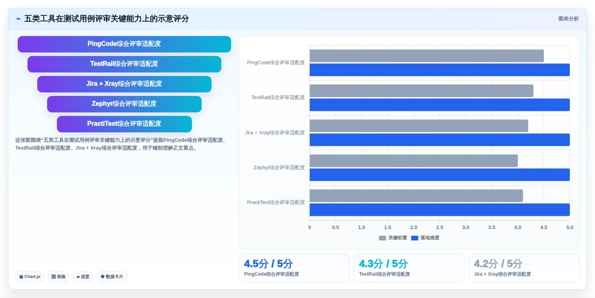This screenshot has height=298, width=595.
Task: Click the 数据卡片 tag chip
Action: (112, 277)
